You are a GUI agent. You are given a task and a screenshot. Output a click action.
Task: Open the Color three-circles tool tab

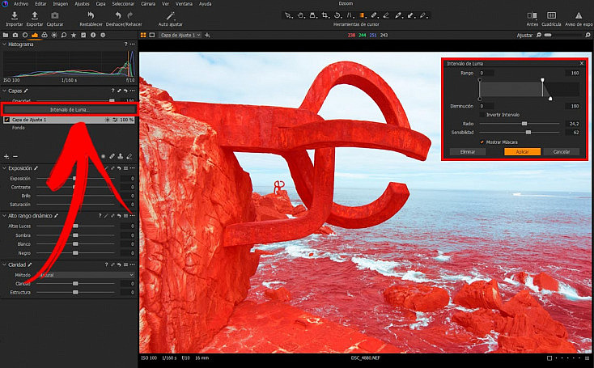pos(45,35)
